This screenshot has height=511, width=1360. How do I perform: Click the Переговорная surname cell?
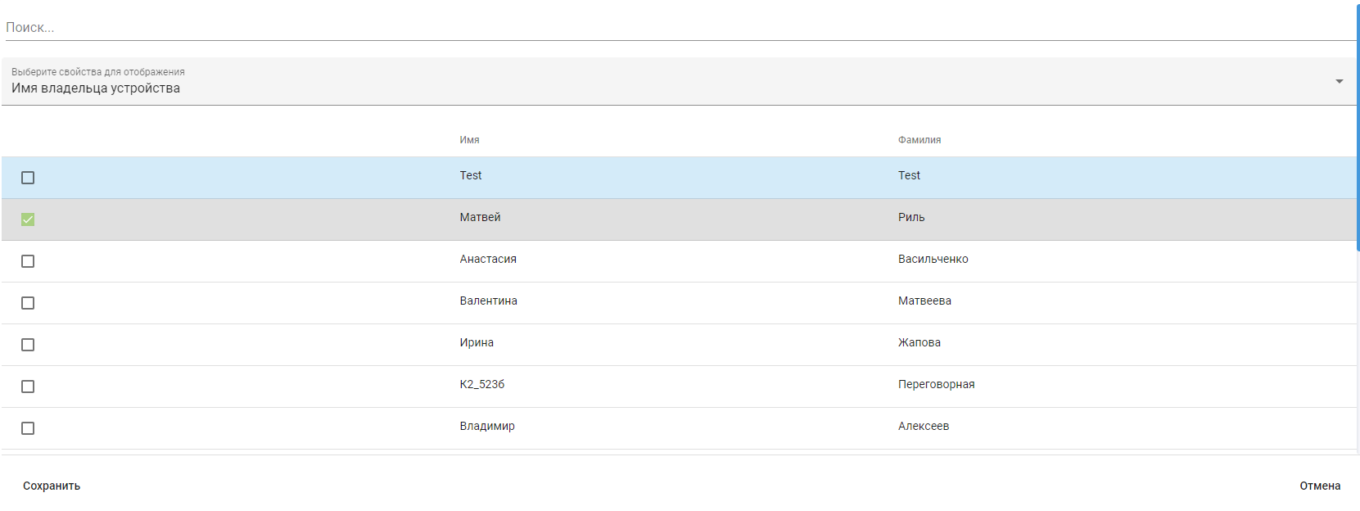(936, 384)
